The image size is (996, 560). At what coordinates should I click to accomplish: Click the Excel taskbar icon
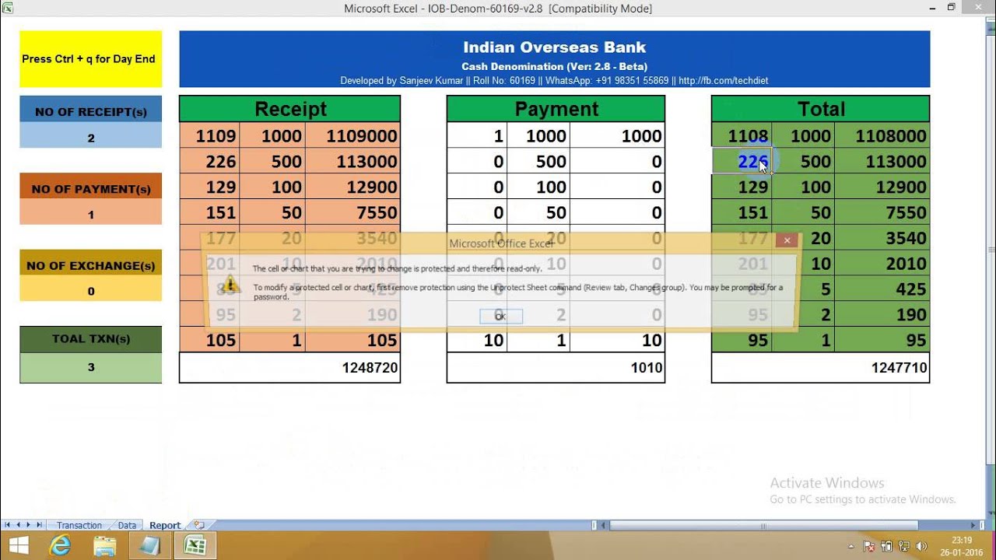click(x=195, y=545)
